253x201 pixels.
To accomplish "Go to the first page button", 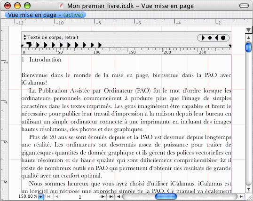I will coord(49,196).
